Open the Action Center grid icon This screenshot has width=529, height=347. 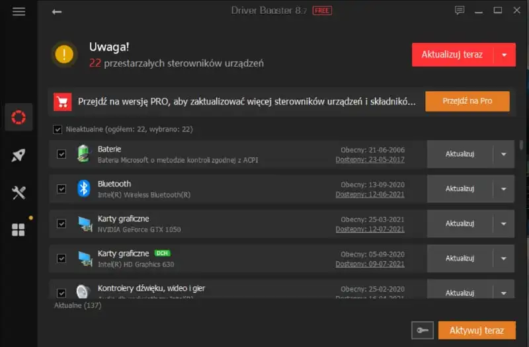(x=19, y=230)
